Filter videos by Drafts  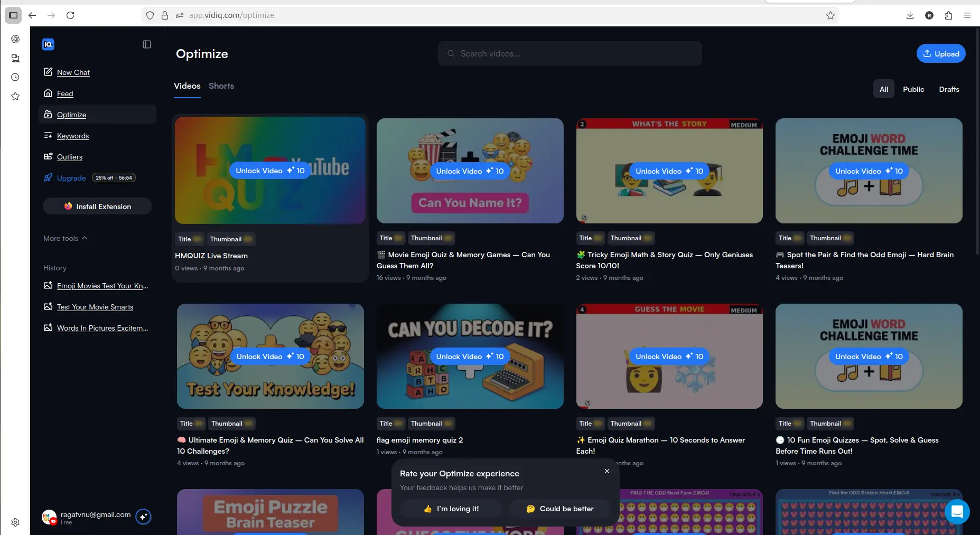click(x=949, y=89)
